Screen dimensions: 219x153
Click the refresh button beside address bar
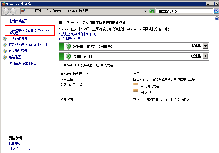152,11
